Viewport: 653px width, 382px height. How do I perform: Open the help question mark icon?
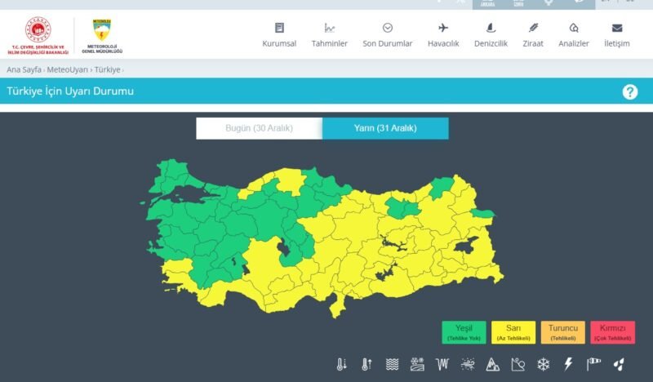[x=629, y=91]
